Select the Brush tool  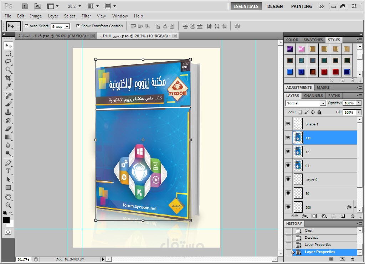pos(8,104)
